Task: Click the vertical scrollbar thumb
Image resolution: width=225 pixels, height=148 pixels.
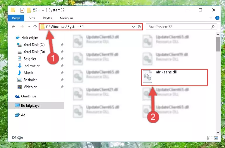Action: pyautogui.click(x=218, y=44)
